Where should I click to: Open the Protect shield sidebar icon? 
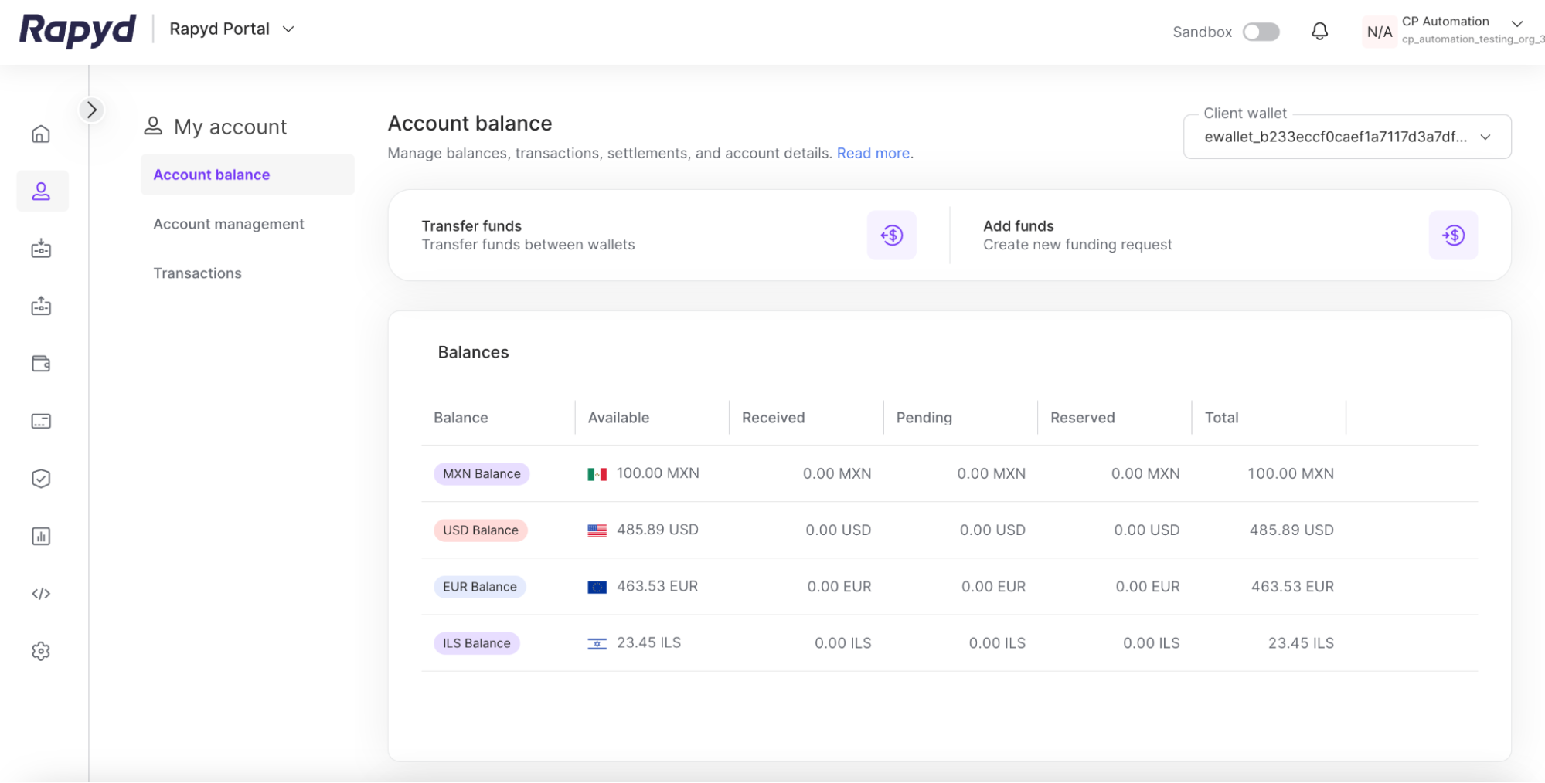pyautogui.click(x=41, y=479)
